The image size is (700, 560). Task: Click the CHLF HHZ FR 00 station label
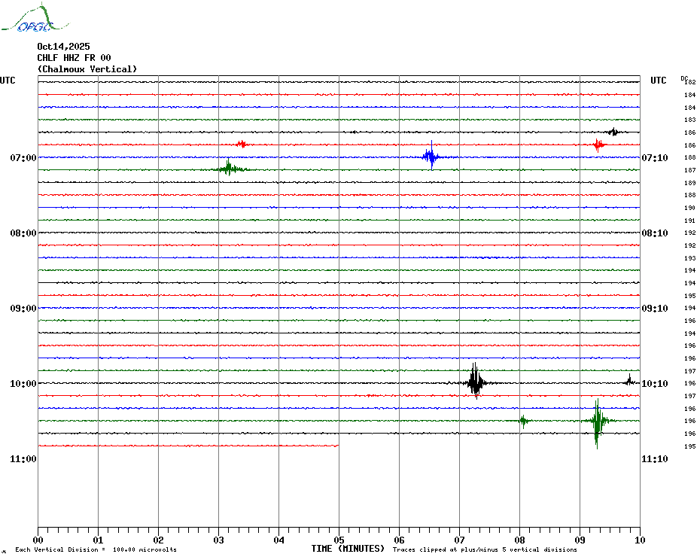click(74, 58)
